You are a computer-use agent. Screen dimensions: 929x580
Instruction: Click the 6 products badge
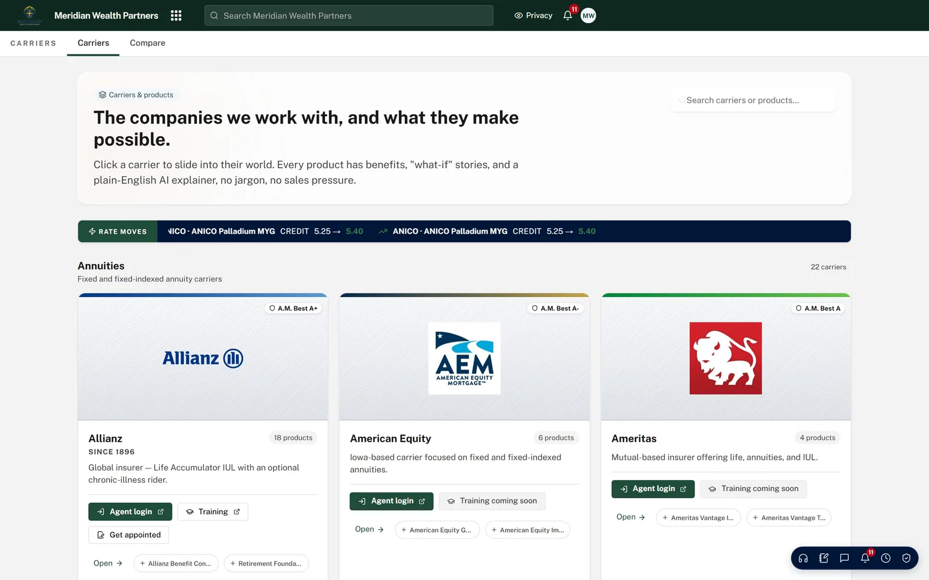556,438
